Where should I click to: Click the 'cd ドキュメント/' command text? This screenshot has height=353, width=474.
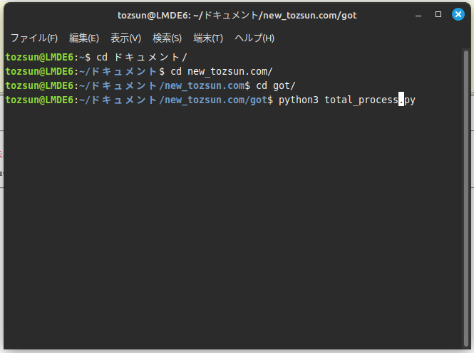(141, 57)
